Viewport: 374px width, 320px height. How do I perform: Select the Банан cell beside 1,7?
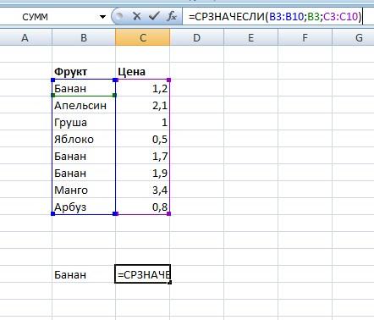tap(84, 156)
